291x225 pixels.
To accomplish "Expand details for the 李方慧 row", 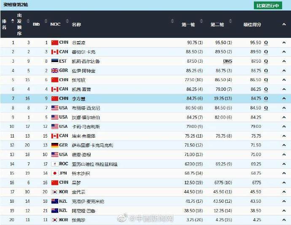I will tap(284, 98).
